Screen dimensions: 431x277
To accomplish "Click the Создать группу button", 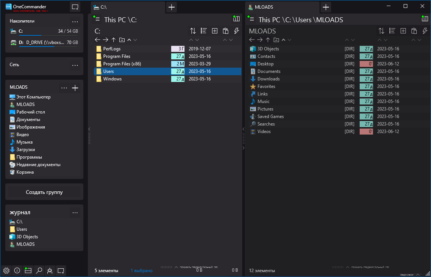I will pyautogui.click(x=44, y=192).
